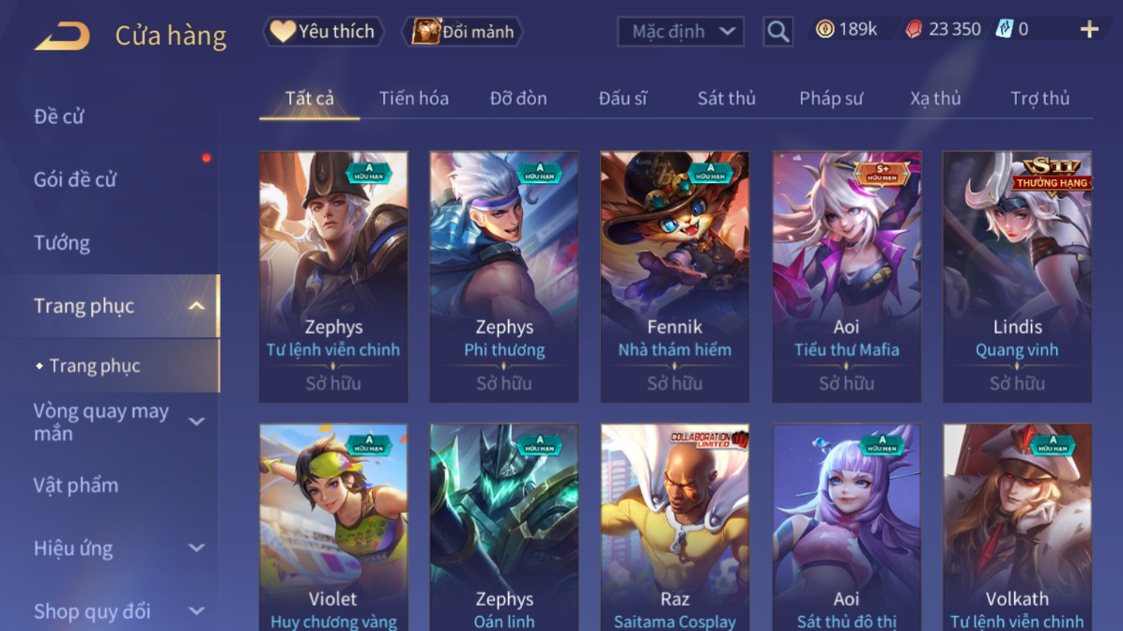Add currency with the plus icon

point(1089,29)
